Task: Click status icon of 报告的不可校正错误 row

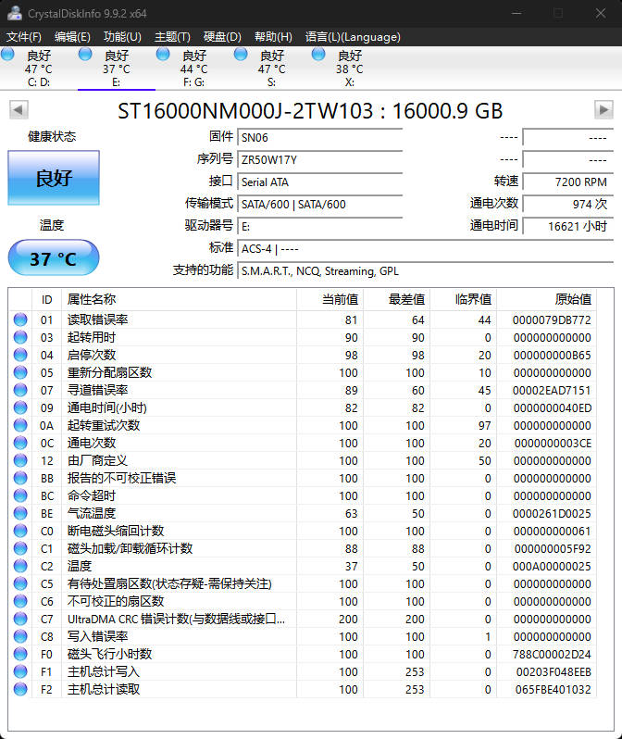Action: (20, 478)
